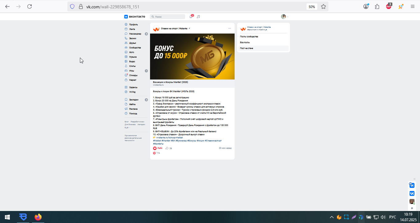
Task: Open the Windows Start menu
Action: [7, 217]
